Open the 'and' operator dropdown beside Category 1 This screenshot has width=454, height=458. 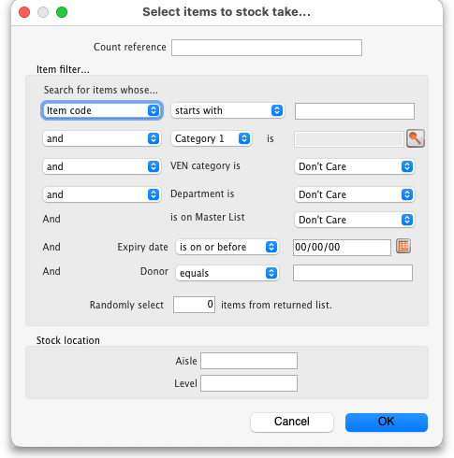click(102, 138)
